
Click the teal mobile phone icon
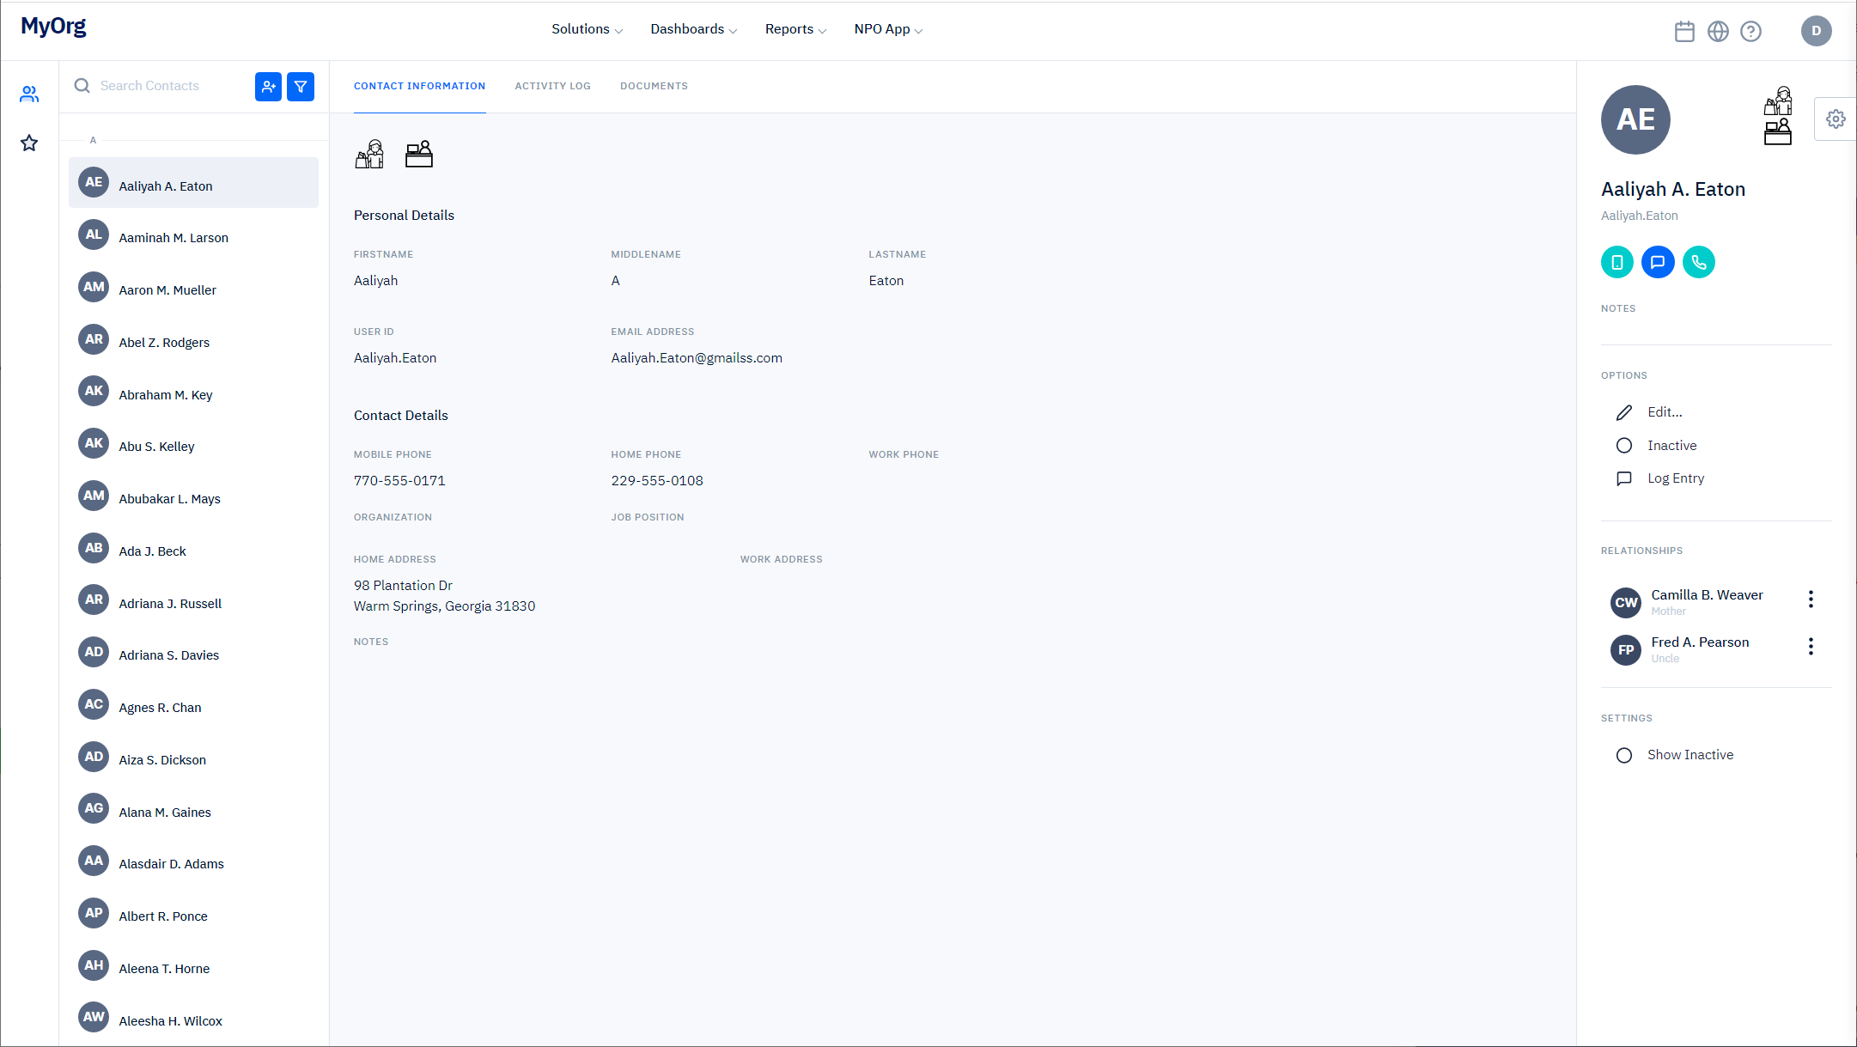coord(1617,262)
